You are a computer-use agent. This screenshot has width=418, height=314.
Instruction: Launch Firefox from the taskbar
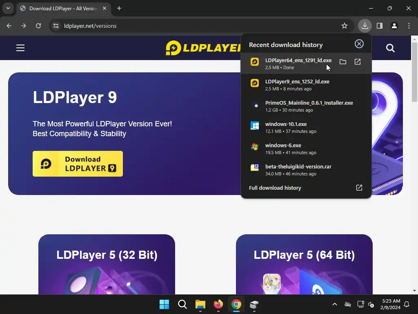click(x=218, y=304)
